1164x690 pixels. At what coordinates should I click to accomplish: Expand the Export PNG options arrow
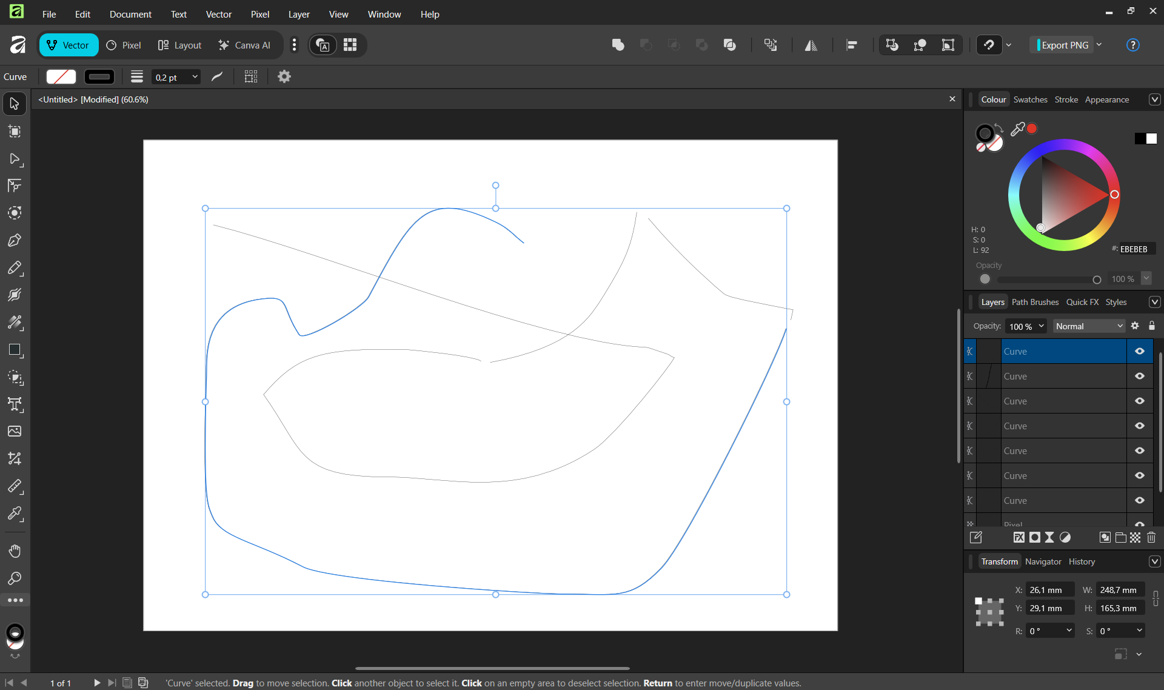click(x=1099, y=45)
